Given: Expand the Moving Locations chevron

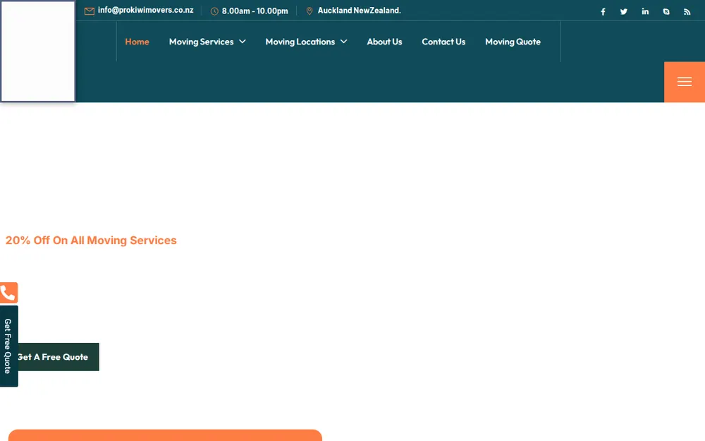Looking at the screenshot, I should (x=343, y=42).
